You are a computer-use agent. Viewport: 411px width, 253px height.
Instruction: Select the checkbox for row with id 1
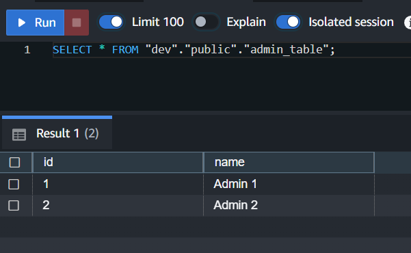click(x=14, y=184)
